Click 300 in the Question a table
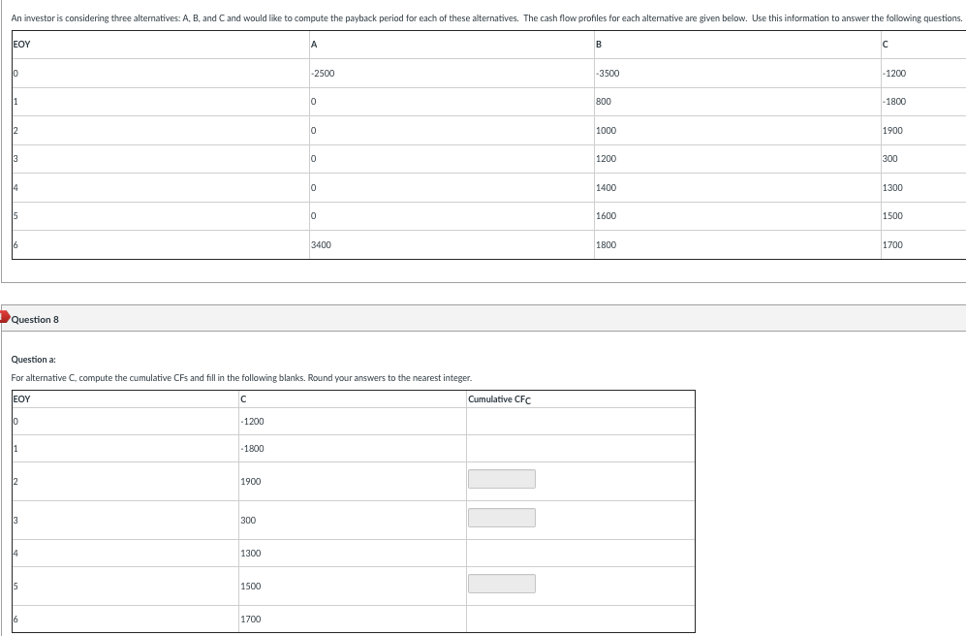The image size is (966, 636). (248, 520)
